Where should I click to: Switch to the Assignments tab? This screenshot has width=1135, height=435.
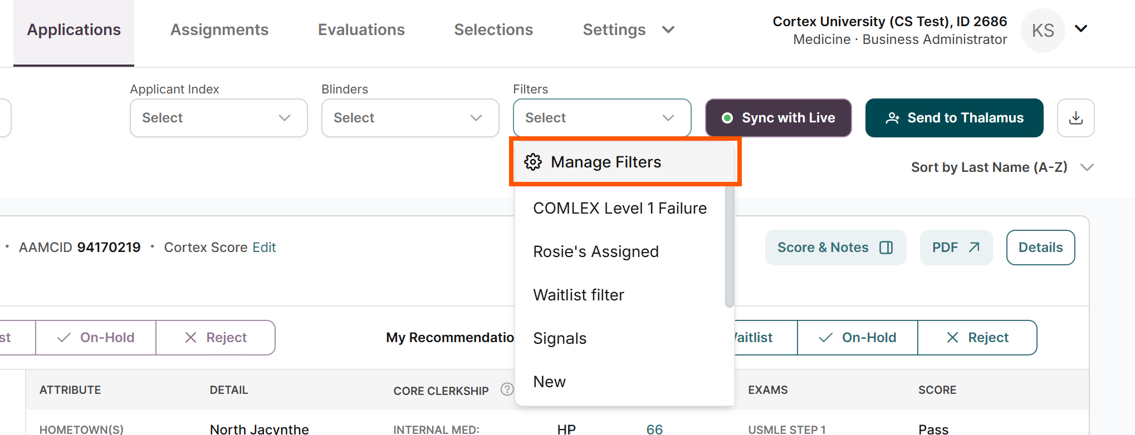pos(219,30)
